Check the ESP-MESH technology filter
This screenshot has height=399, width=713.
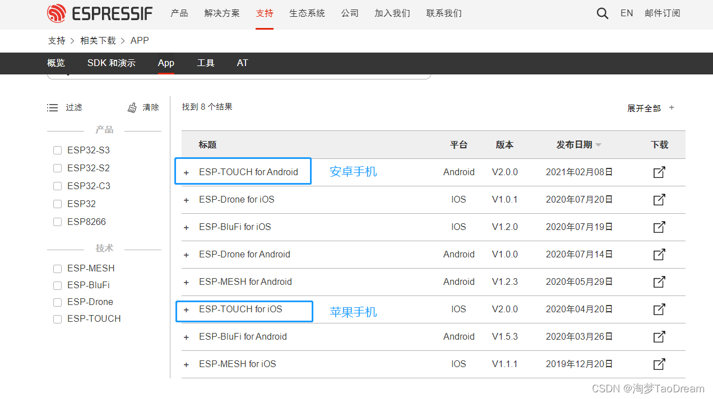[57, 269]
